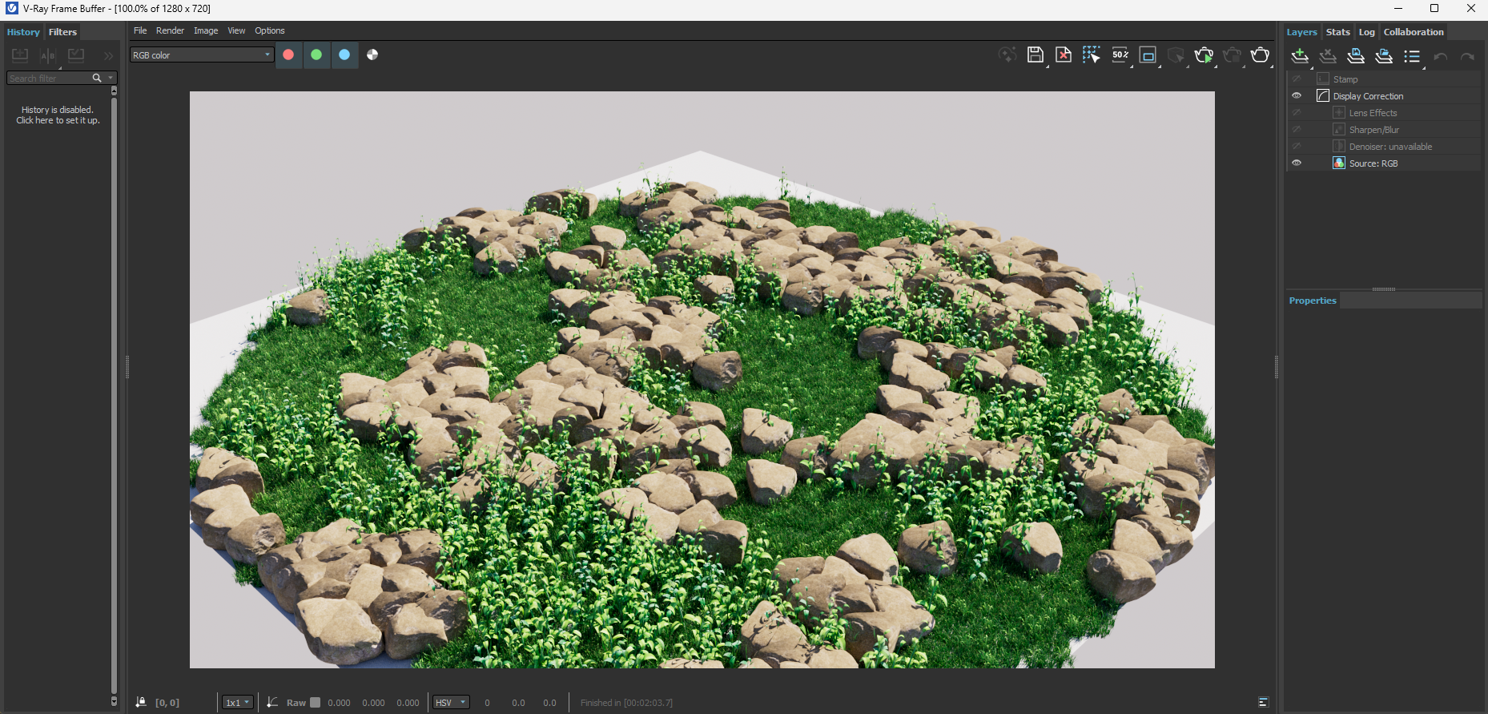Open the RGB color channel dropdown
The width and height of the screenshot is (1488, 714).
pos(202,54)
